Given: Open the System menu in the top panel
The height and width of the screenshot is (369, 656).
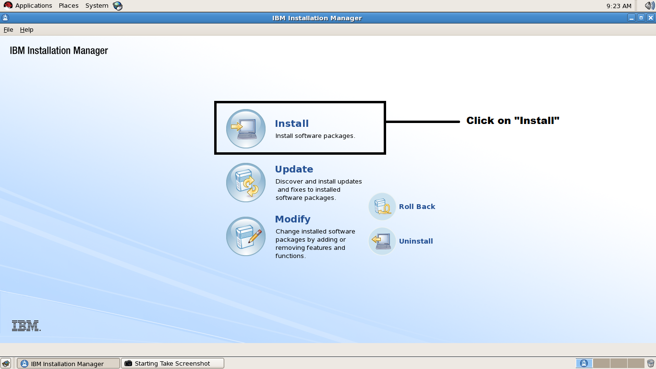Looking at the screenshot, I should (x=97, y=6).
